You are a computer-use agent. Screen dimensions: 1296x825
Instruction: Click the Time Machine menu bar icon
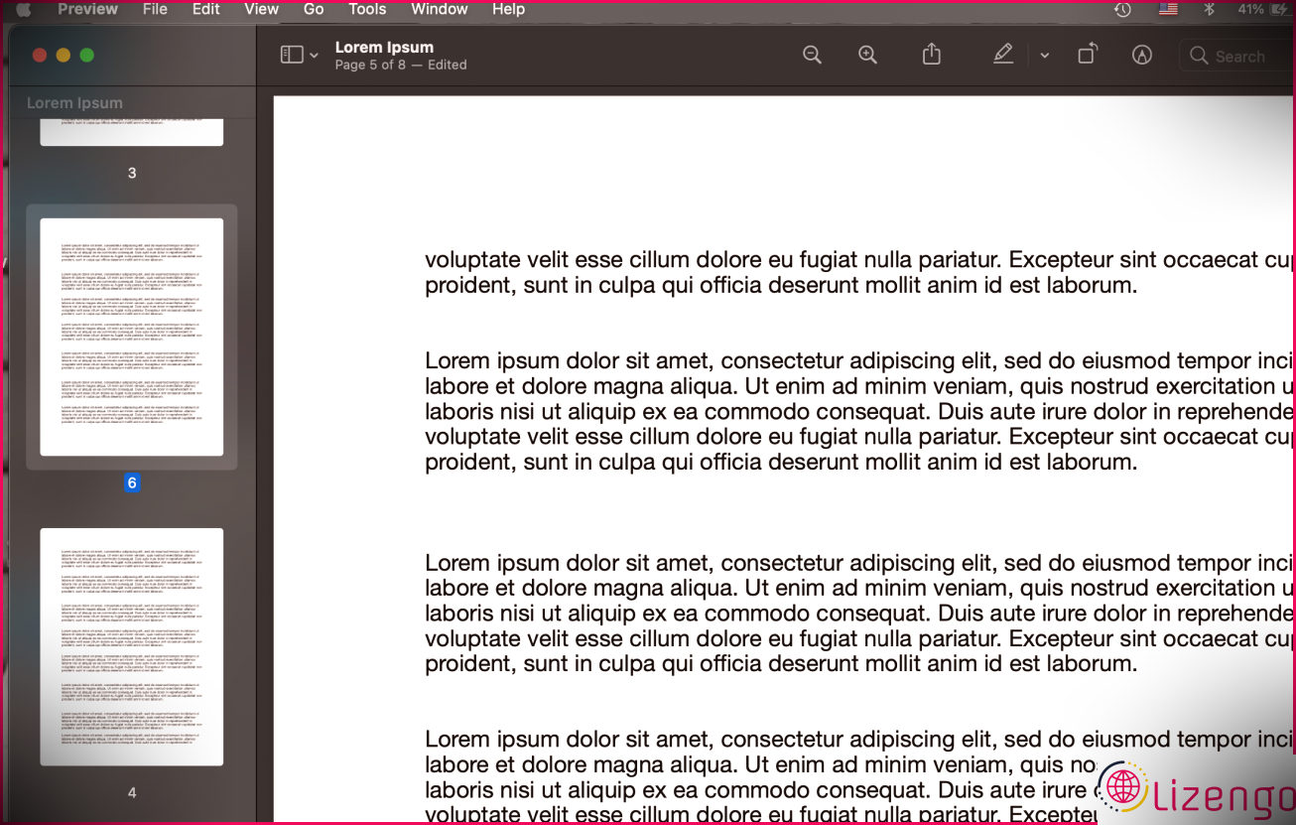(1122, 9)
